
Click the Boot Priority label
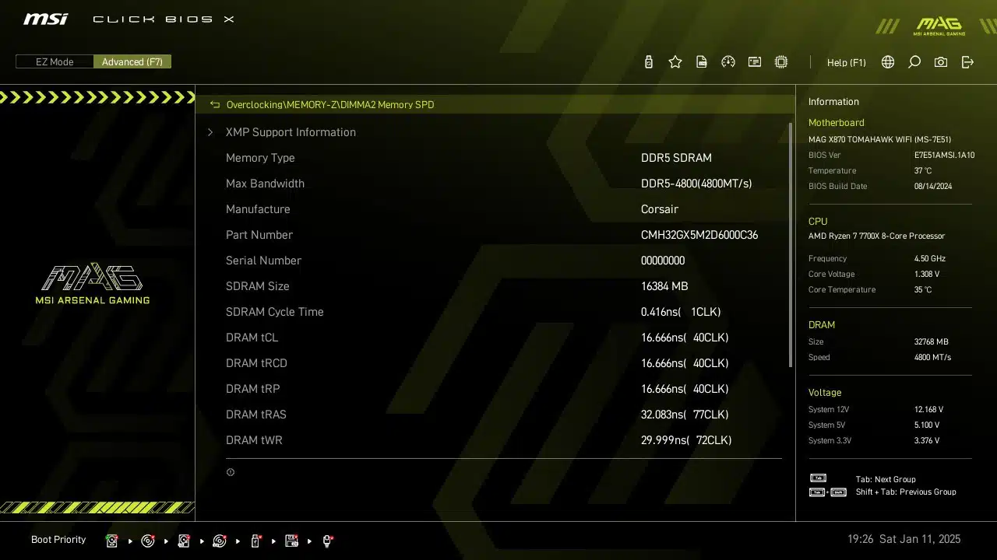click(58, 540)
